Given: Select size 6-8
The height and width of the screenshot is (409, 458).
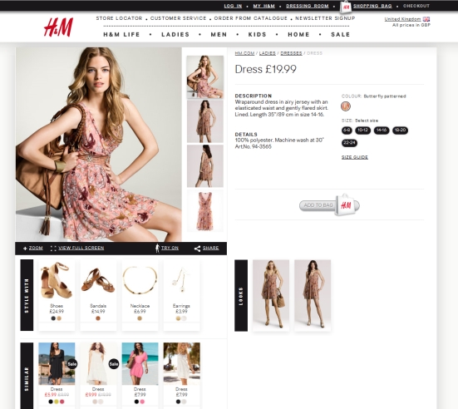Looking at the screenshot, I should [x=347, y=131].
